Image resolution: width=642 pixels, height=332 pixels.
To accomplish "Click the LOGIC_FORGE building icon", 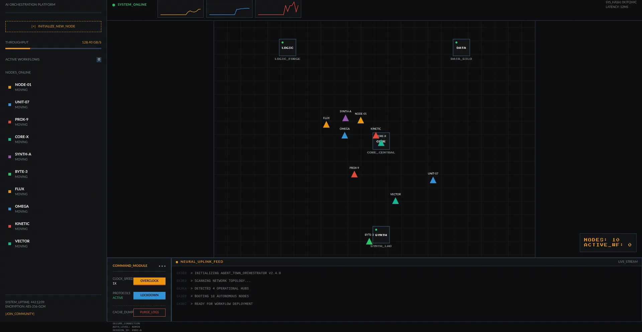I will point(287,47).
